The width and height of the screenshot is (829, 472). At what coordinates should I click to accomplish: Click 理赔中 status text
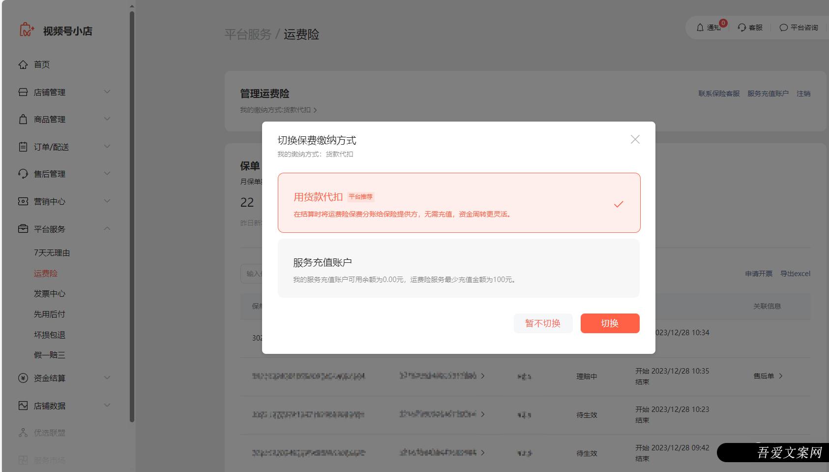coord(587,377)
